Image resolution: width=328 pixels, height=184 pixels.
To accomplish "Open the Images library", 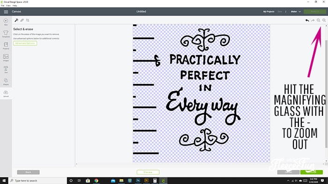I will pos(6,57).
